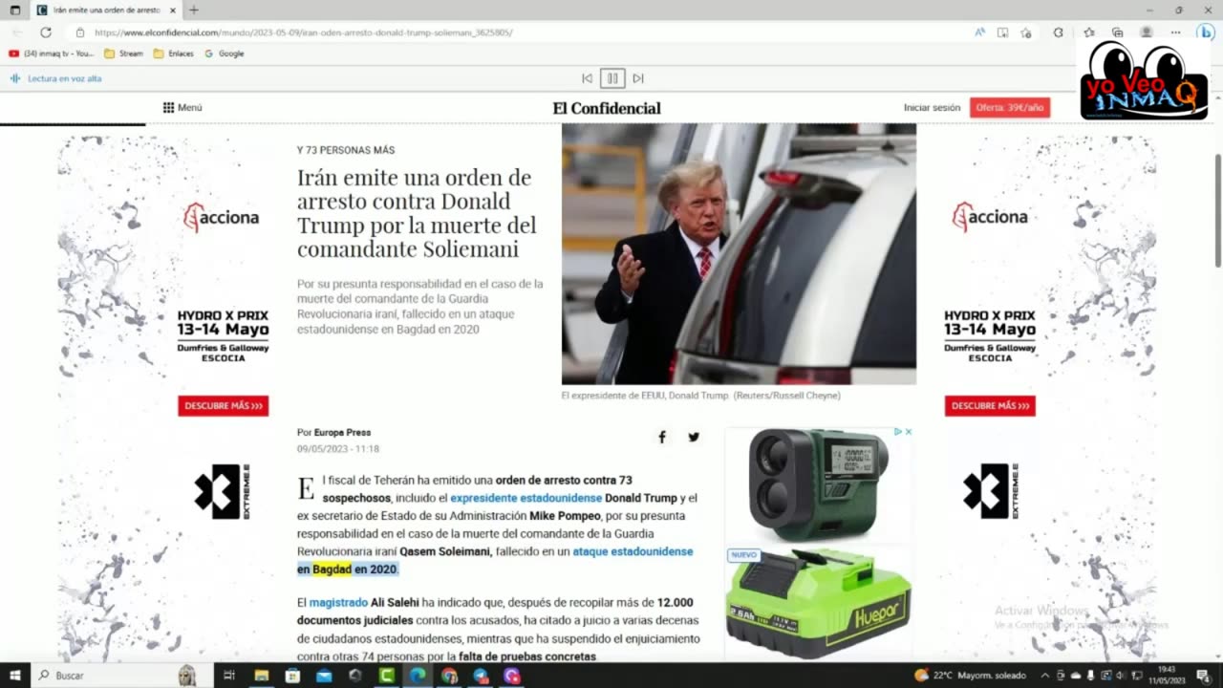Click the Europa Press author name

tap(342, 432)
